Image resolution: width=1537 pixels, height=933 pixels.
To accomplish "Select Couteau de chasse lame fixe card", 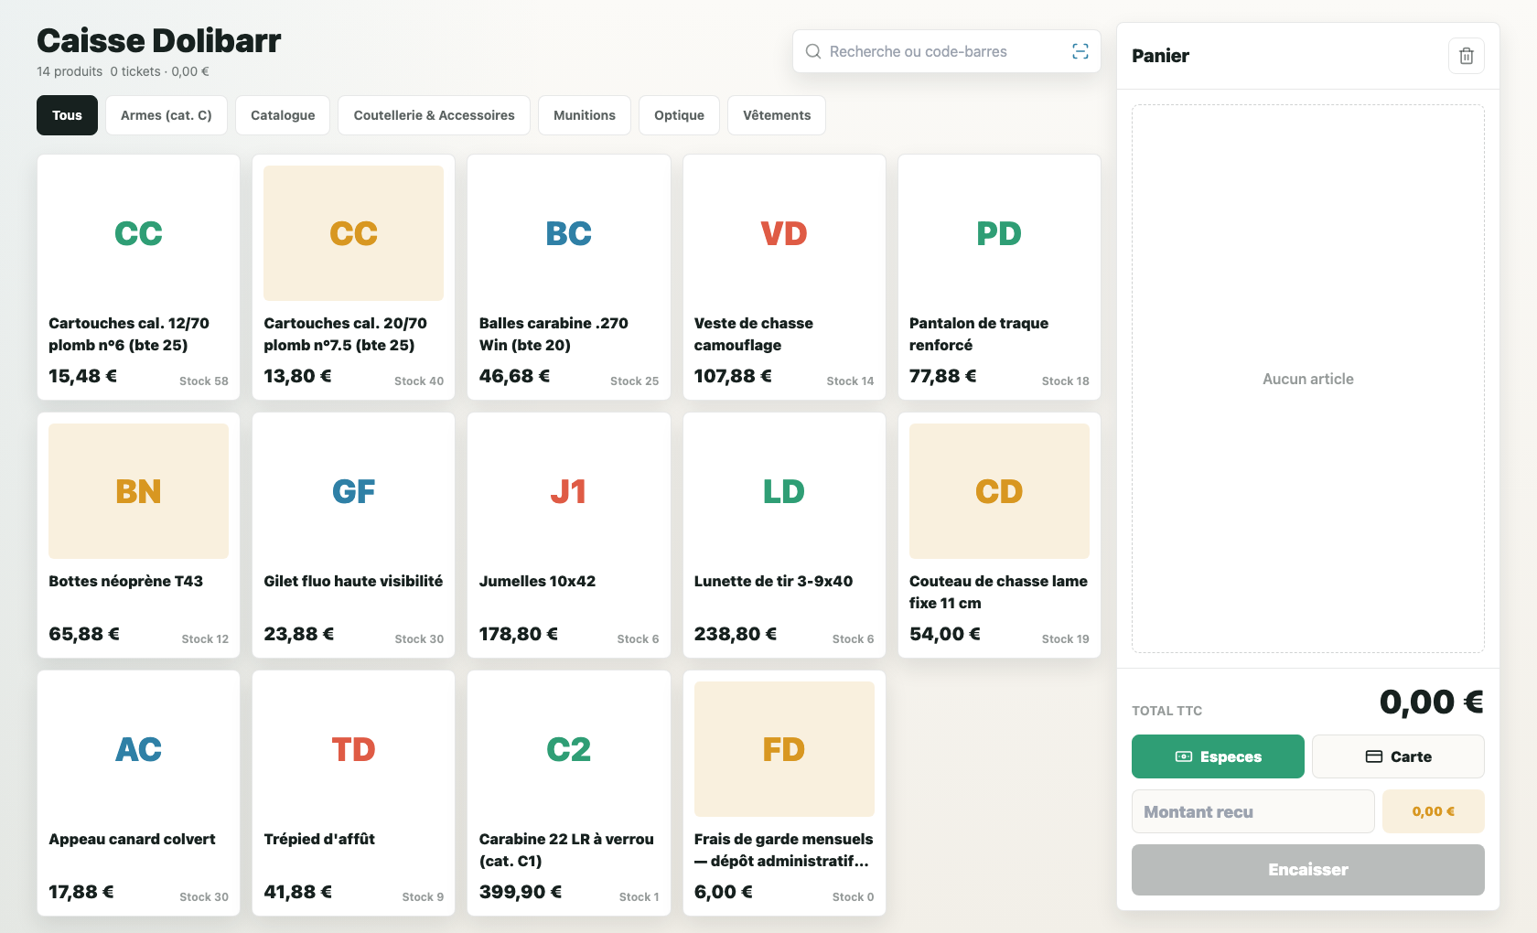I will pyautogui.click(x=999, y=535).
